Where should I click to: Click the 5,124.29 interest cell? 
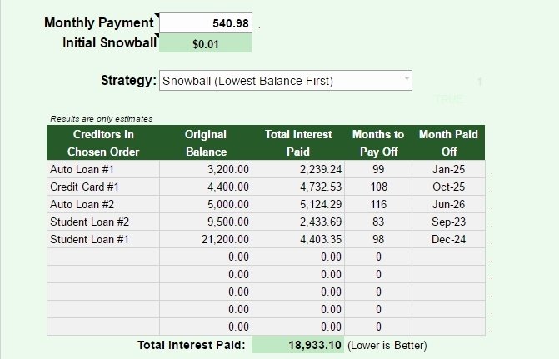(x=298, y=204)
